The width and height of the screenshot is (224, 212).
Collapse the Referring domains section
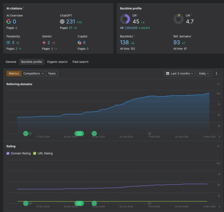[x=218, y=84]
